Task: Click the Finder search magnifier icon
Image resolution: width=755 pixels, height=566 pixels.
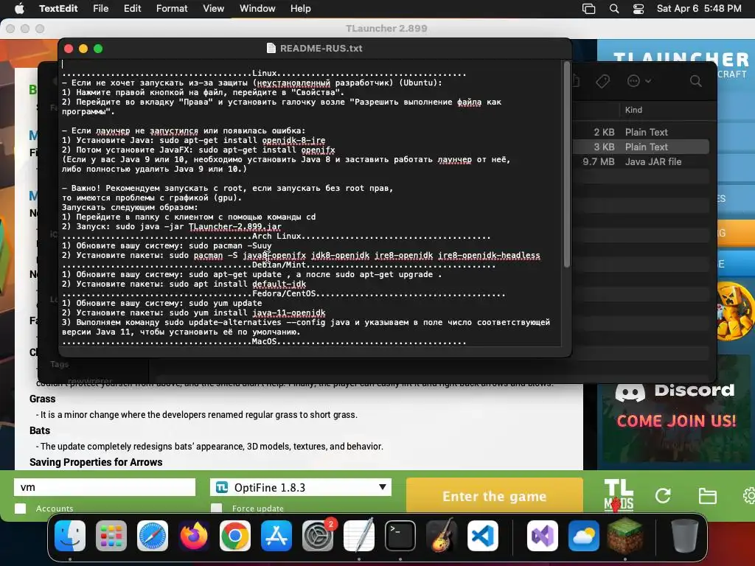Action: tap(696, 81)
